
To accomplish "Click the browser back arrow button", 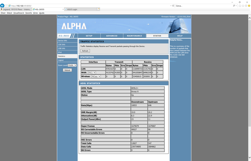I will 3,6.
